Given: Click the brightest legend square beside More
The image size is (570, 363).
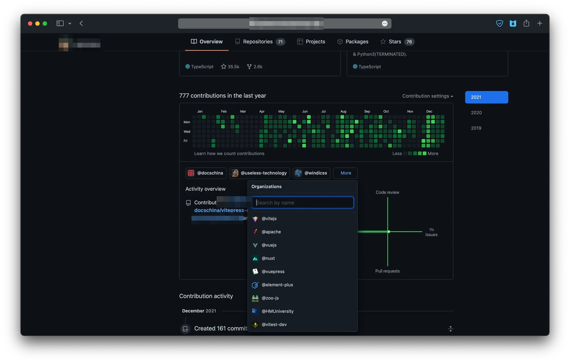Looking at the screenshot, I should [425, 153].
